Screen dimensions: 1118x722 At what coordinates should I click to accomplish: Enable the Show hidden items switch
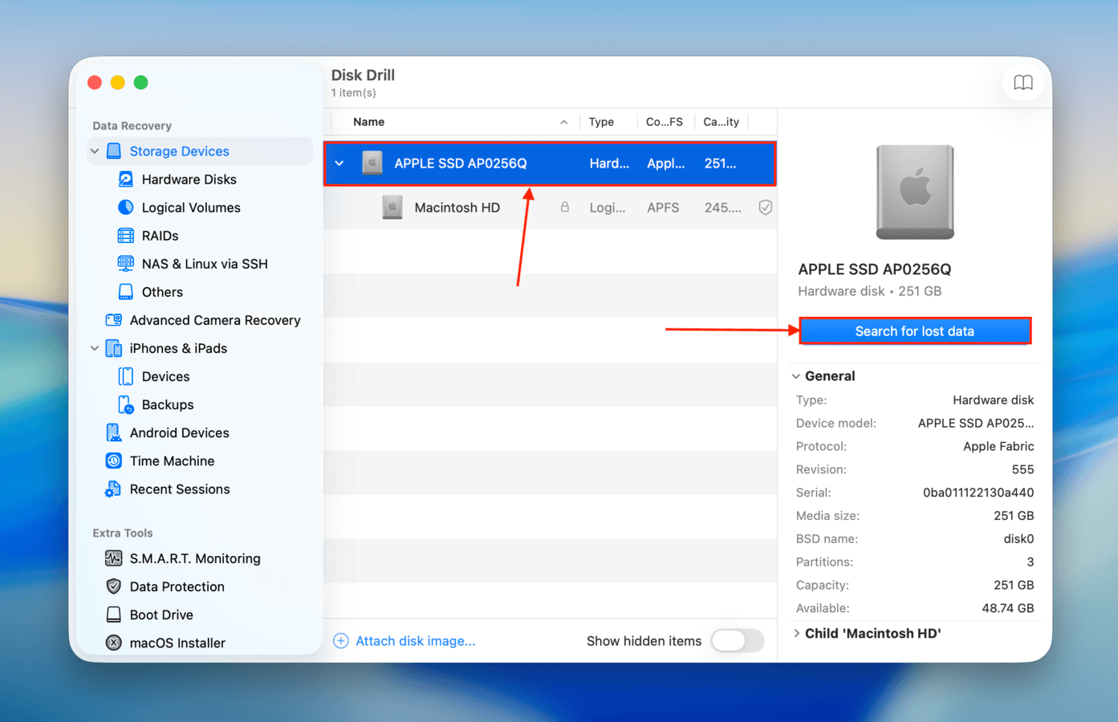coord(738,641)
